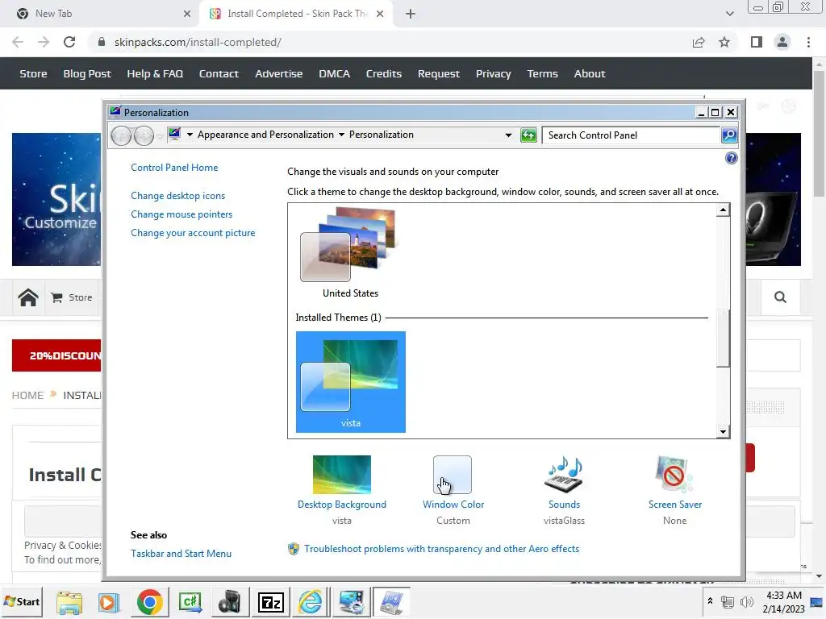Image resolution: width=826 pixels, height=619 pixels.
Task: Expand dropdown arrow after Appearance and Personalization
Action: click(x=341, y=135)
